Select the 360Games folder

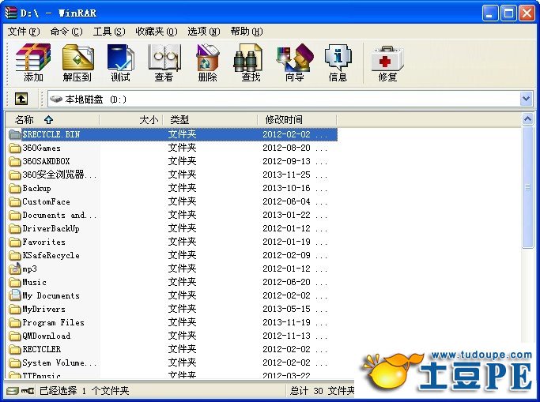[41, 148]
